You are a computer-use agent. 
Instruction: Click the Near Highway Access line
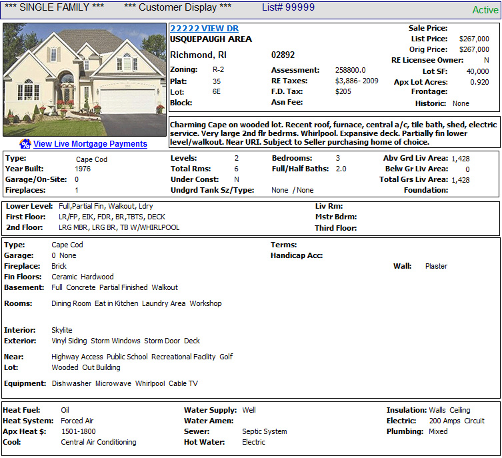pos(142,357)
